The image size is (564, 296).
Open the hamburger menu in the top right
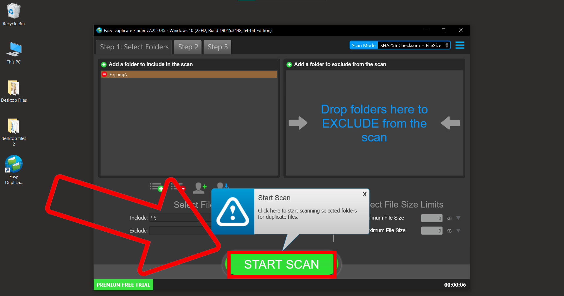click(460, 45)
